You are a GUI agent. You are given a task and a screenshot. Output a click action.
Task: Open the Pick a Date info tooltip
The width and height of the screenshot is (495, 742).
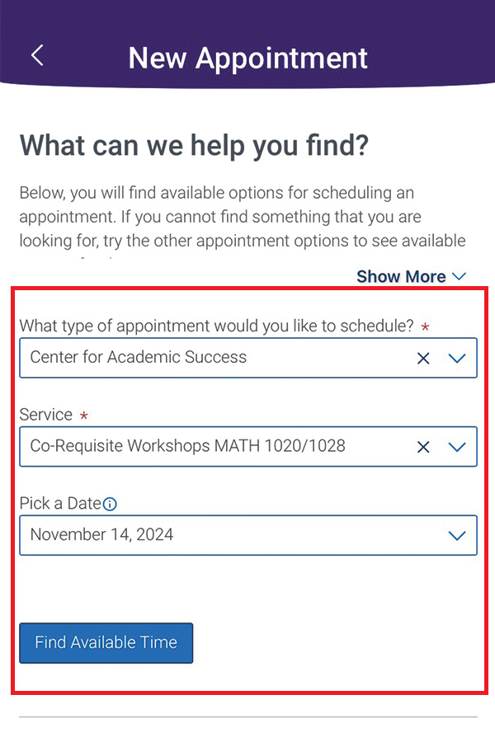coord(111,504)
